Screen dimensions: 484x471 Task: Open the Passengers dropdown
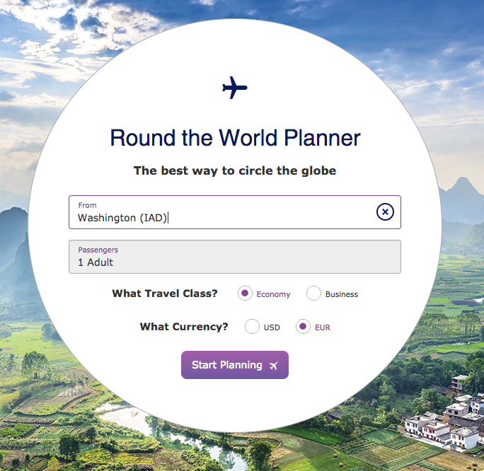(235, 257)
